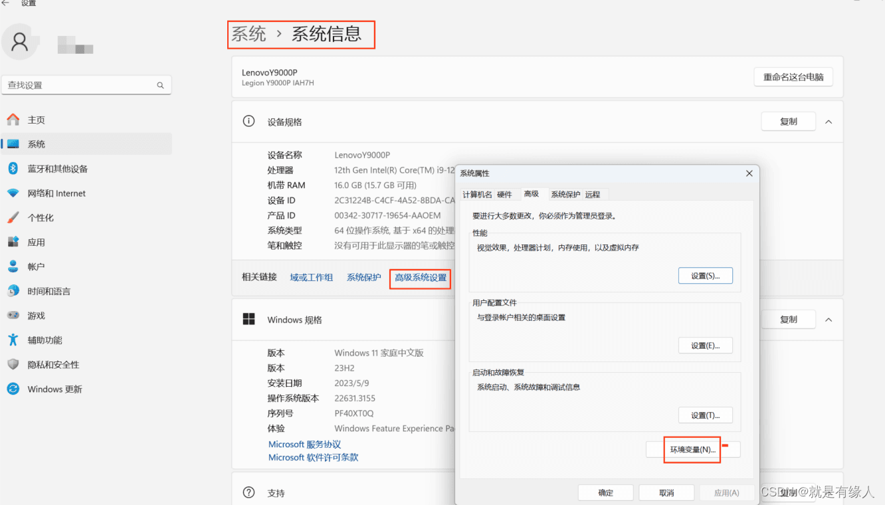Open user profiles 设置(E) button

coord(706,346)
